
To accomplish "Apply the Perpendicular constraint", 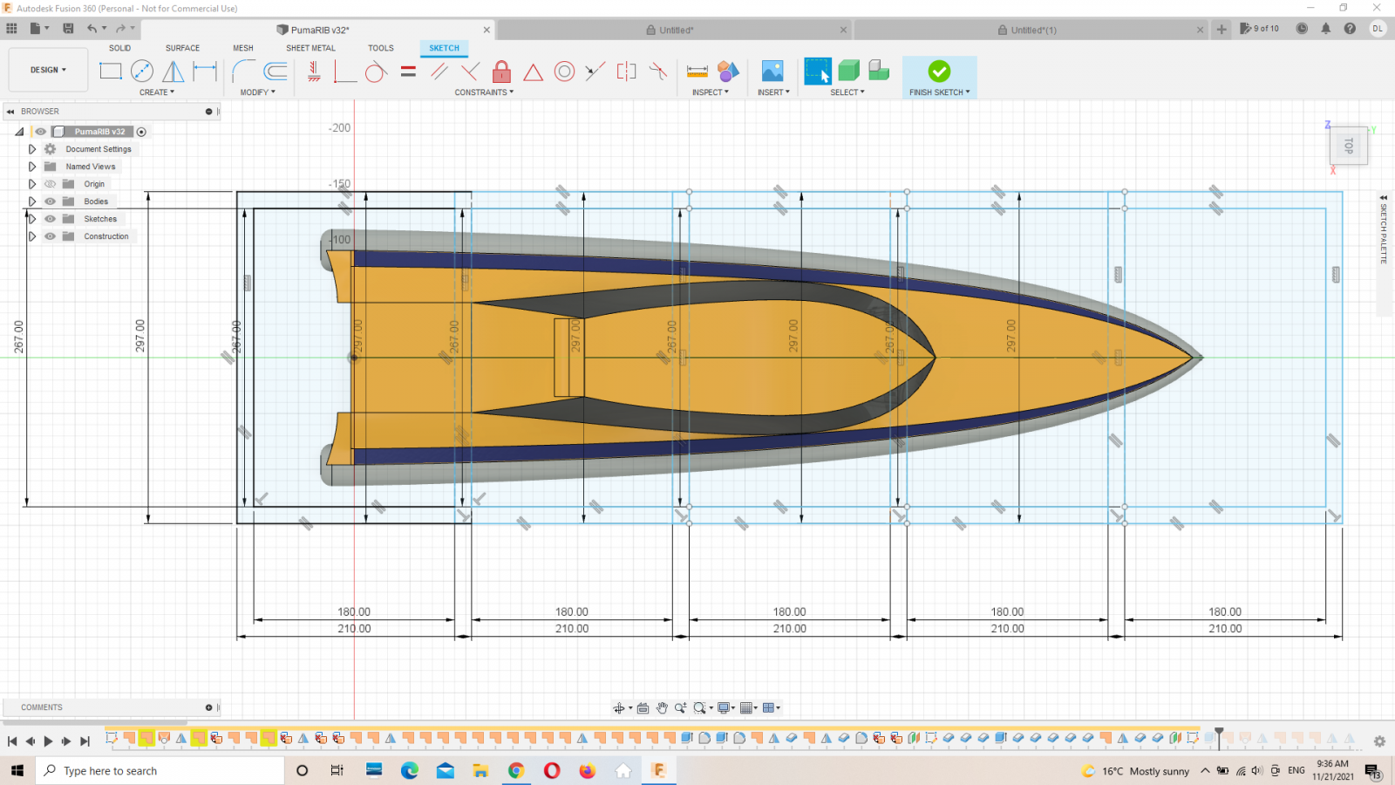I will point(471,71).
